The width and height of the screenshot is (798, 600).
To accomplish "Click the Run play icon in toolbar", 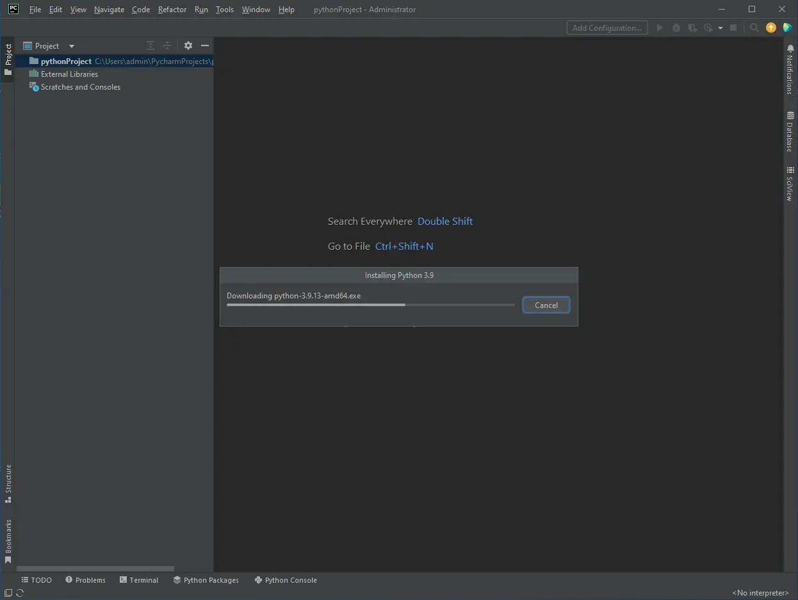I will coord(660,28).
